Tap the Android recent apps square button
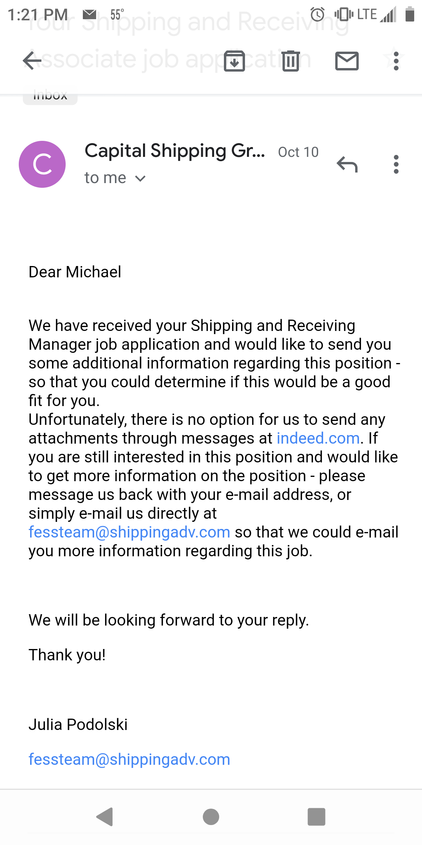The width and height of the screenshot is (422, 845). (x=316, y=817)
